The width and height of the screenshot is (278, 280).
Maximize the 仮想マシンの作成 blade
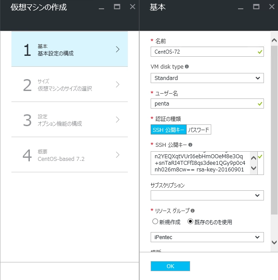(x=117, y=7)
